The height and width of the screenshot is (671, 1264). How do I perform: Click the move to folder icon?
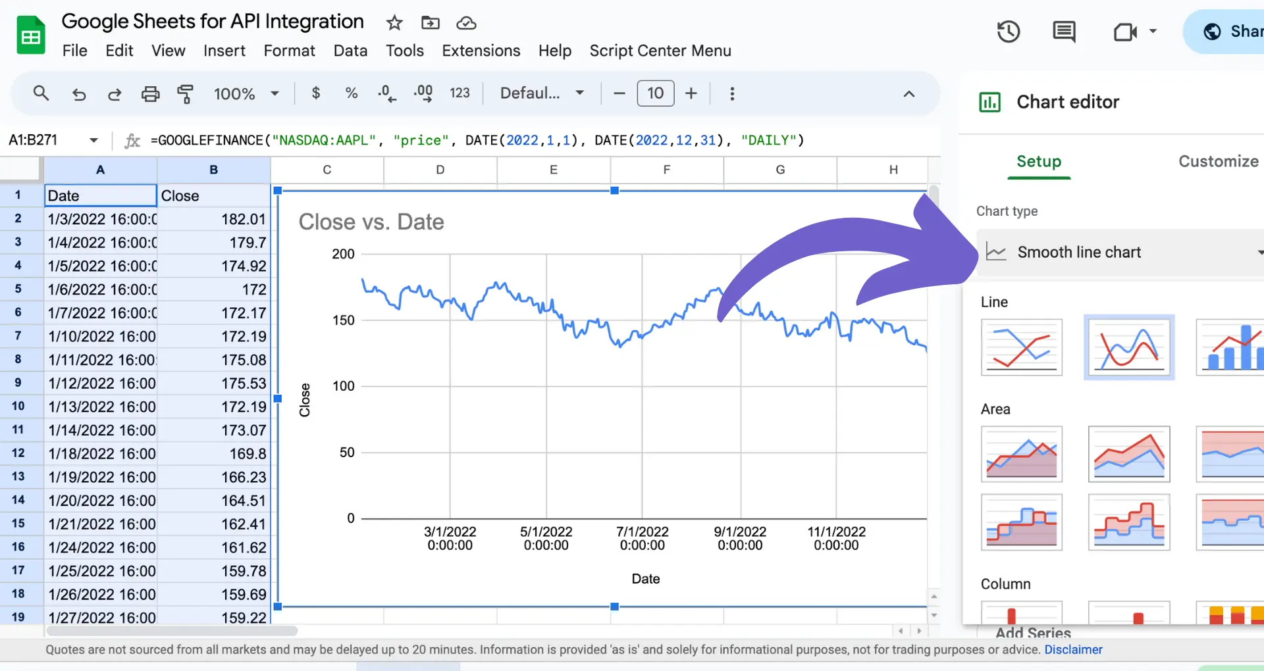pos(430,23)
